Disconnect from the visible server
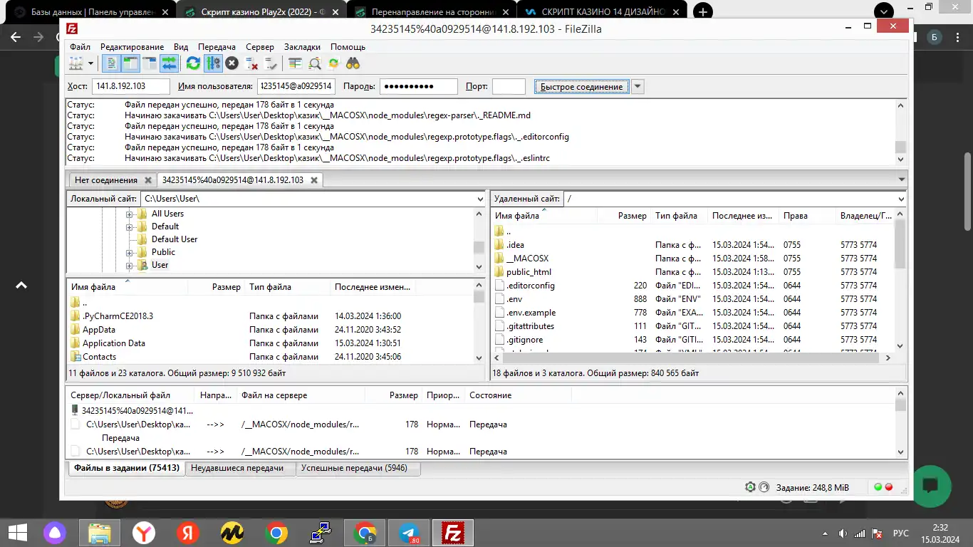973x547 pixels. click(251, 63)
